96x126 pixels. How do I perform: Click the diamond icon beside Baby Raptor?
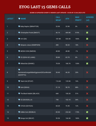point(19,26)
